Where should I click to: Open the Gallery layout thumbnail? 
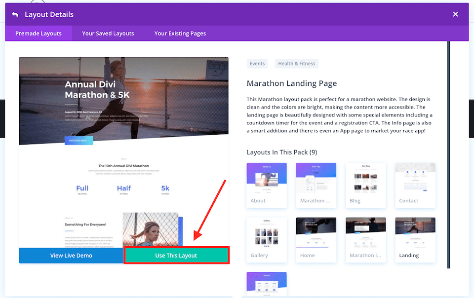pos(267,240)
